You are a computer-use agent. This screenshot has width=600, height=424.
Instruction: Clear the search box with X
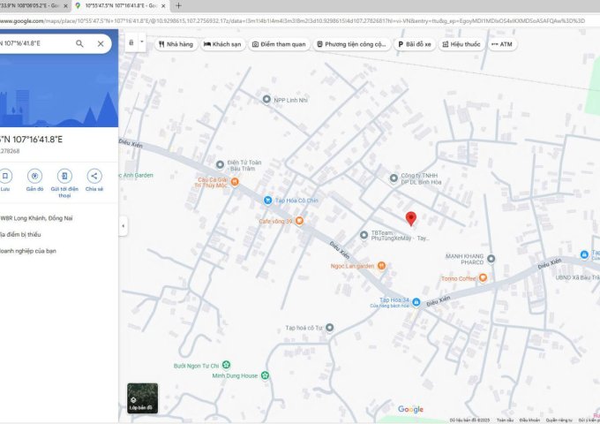coord(101,43)
